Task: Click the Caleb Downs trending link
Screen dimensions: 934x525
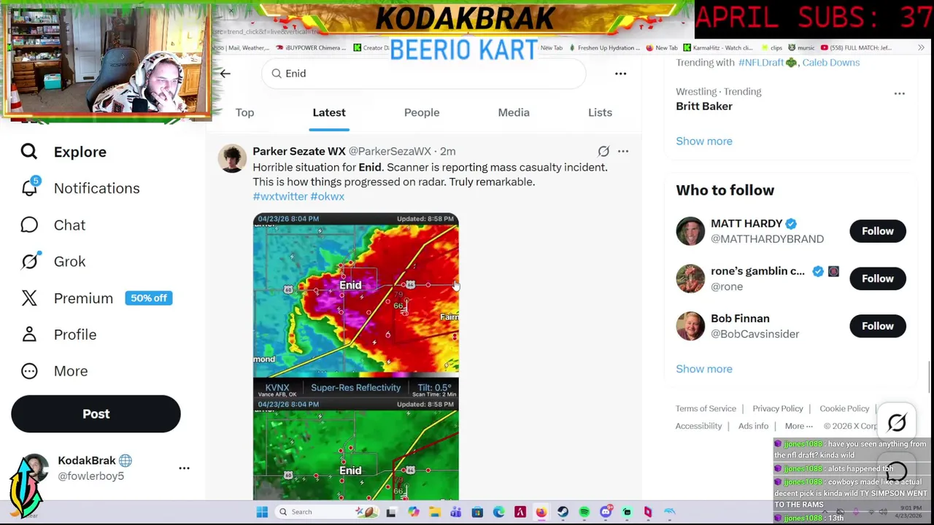Action: (830, 62)
